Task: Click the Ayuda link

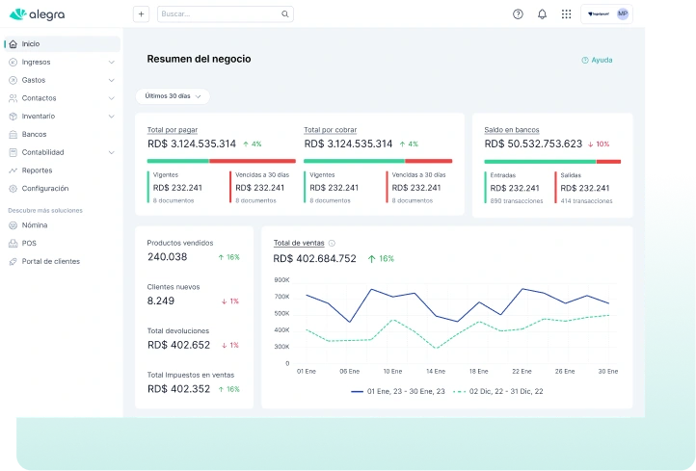Action: click(597, 60)
